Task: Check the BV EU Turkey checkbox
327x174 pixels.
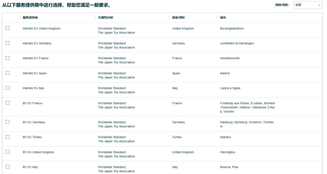Action: 8,137
